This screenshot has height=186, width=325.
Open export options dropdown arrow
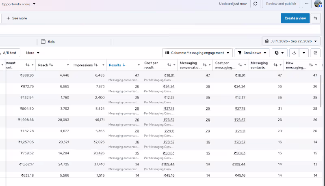304,53
